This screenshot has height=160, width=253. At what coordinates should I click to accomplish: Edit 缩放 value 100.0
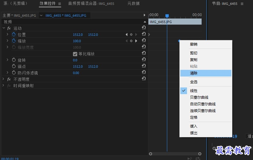point(77,41)
